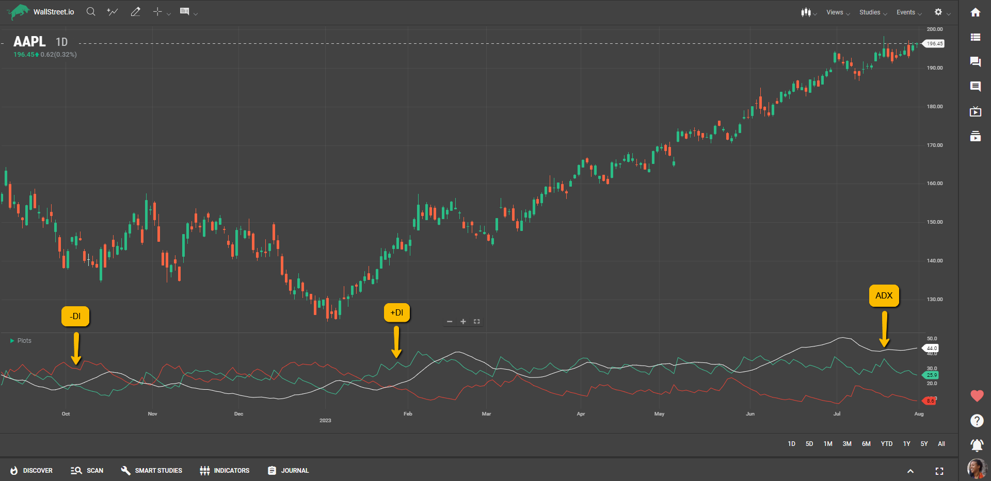Expand the Plots legend triangle

[12, 341]
